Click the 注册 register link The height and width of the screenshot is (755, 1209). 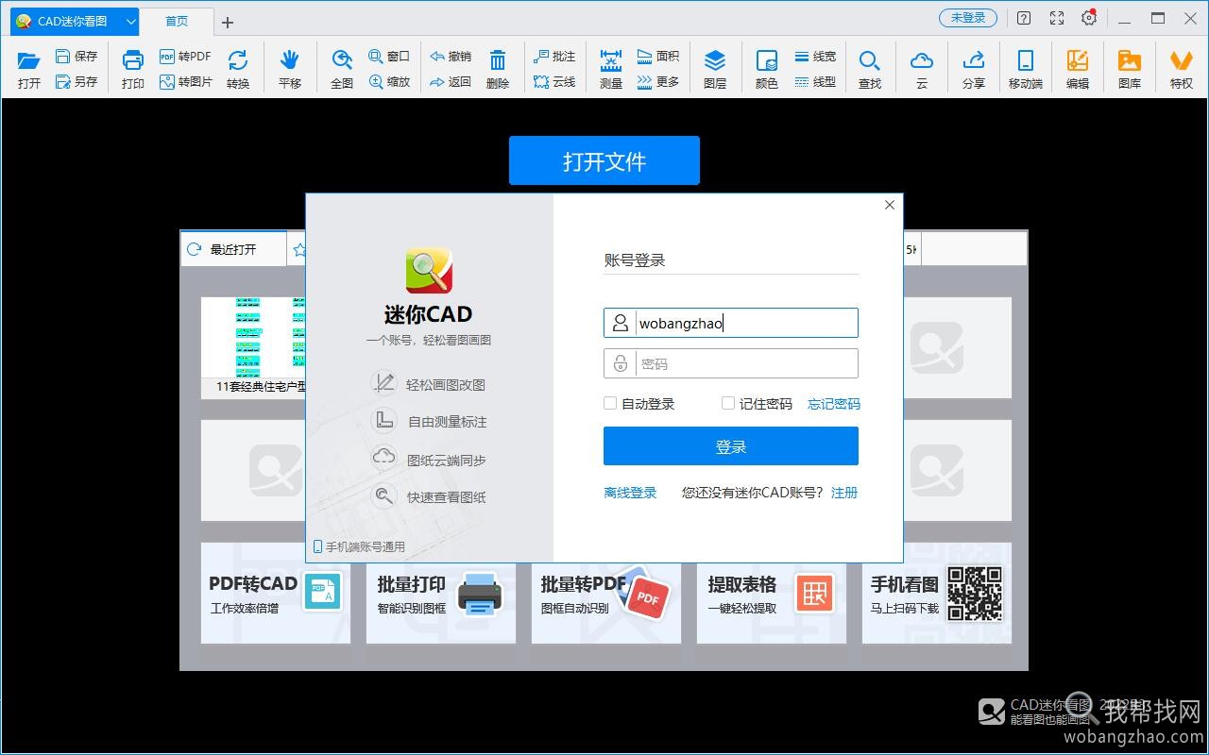click(x=844, y=493)
